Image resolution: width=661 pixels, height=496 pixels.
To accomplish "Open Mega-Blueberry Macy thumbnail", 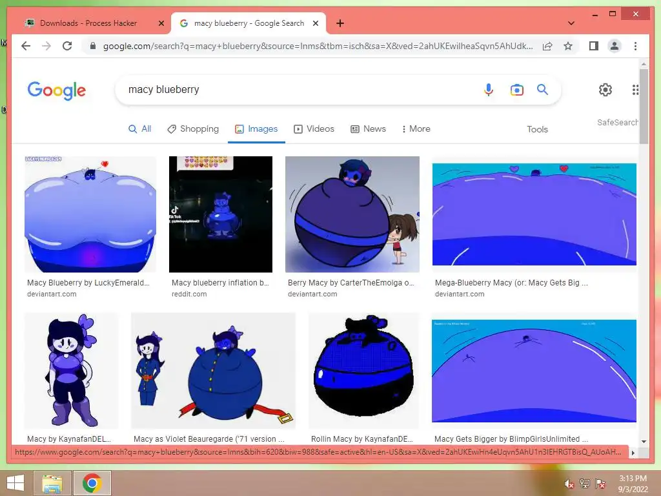I will tap(534, 214).
